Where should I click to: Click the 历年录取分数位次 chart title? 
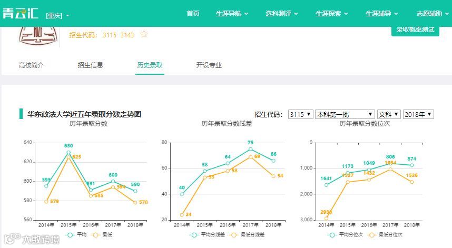365,124
